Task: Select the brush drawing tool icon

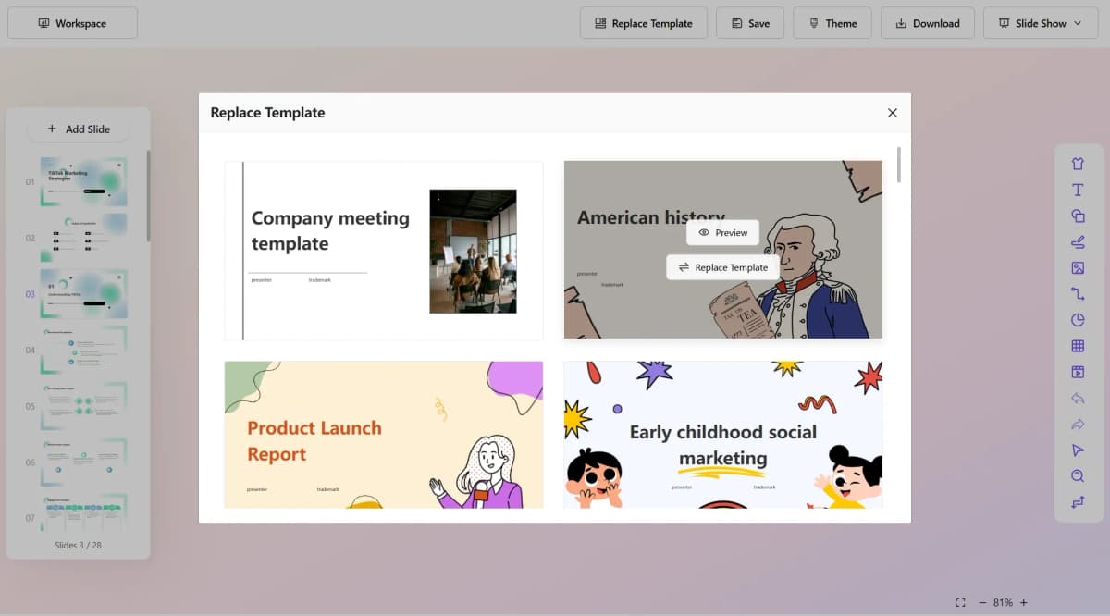Action: [1078, 241]
